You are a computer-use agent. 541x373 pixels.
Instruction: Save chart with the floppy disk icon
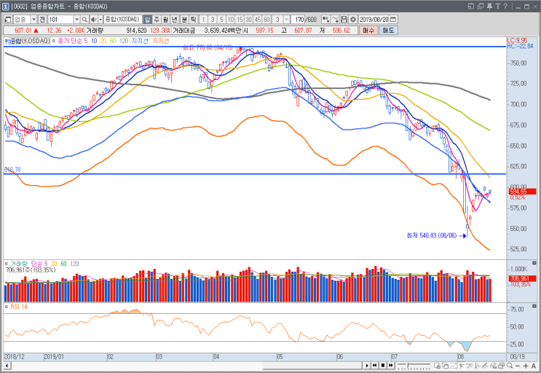click(344, 20)
